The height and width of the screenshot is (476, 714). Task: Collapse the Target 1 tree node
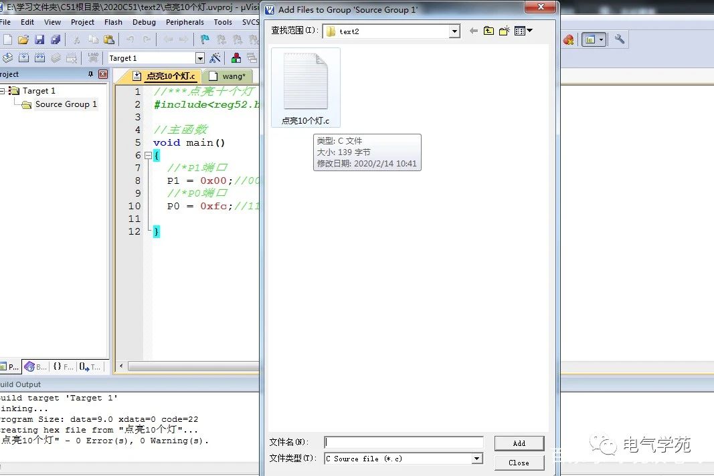point(2,90)
